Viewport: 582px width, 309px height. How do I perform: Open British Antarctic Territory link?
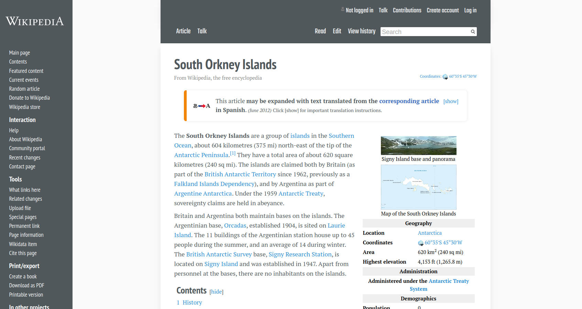tap(240, 174)
